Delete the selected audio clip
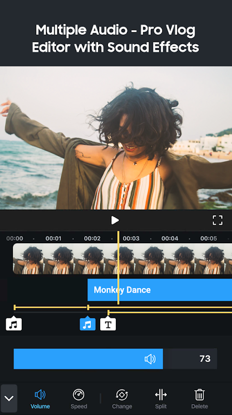Viewport: 232px width, 415px height. [199, 399]
